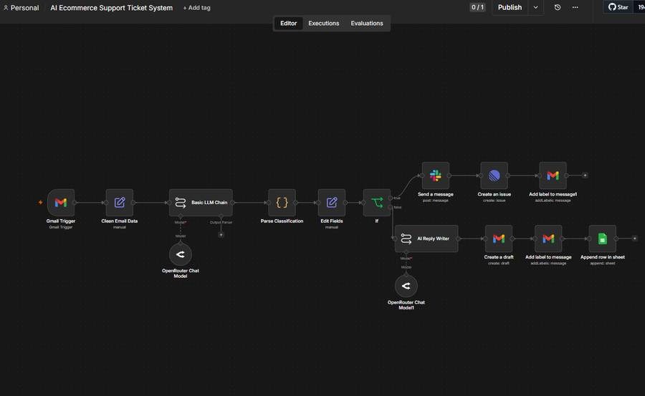Open the Personal project breadcrumb
645x396 pixels.
(24, 8)
